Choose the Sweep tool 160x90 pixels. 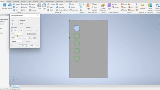[x=16, y=4]
